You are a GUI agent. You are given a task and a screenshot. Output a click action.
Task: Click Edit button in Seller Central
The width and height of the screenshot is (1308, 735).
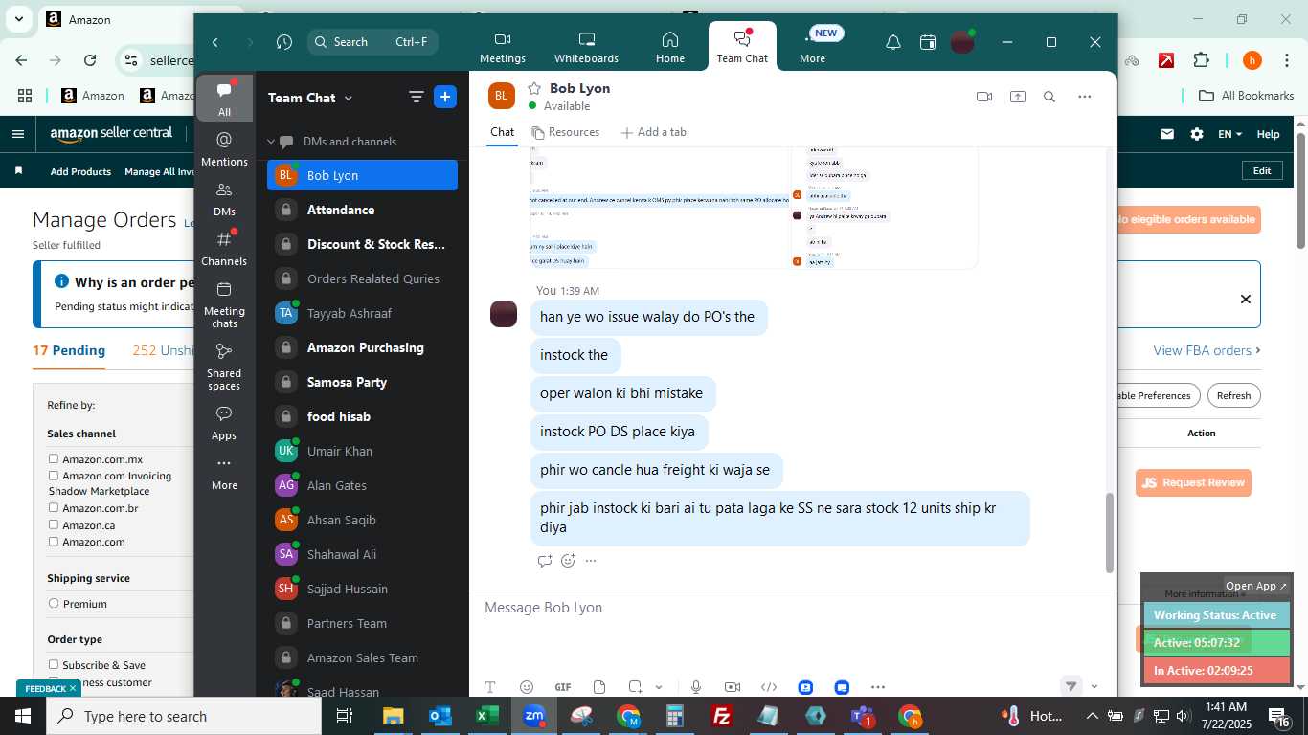(x=1262, y=170)
